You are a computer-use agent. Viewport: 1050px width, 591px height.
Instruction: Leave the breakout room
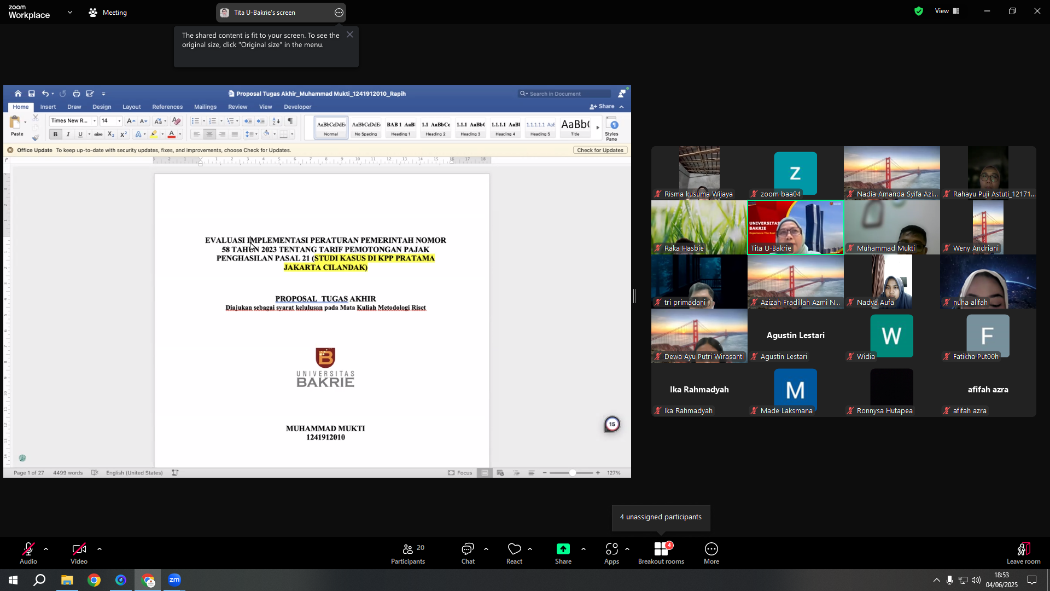pos(1024,553)
